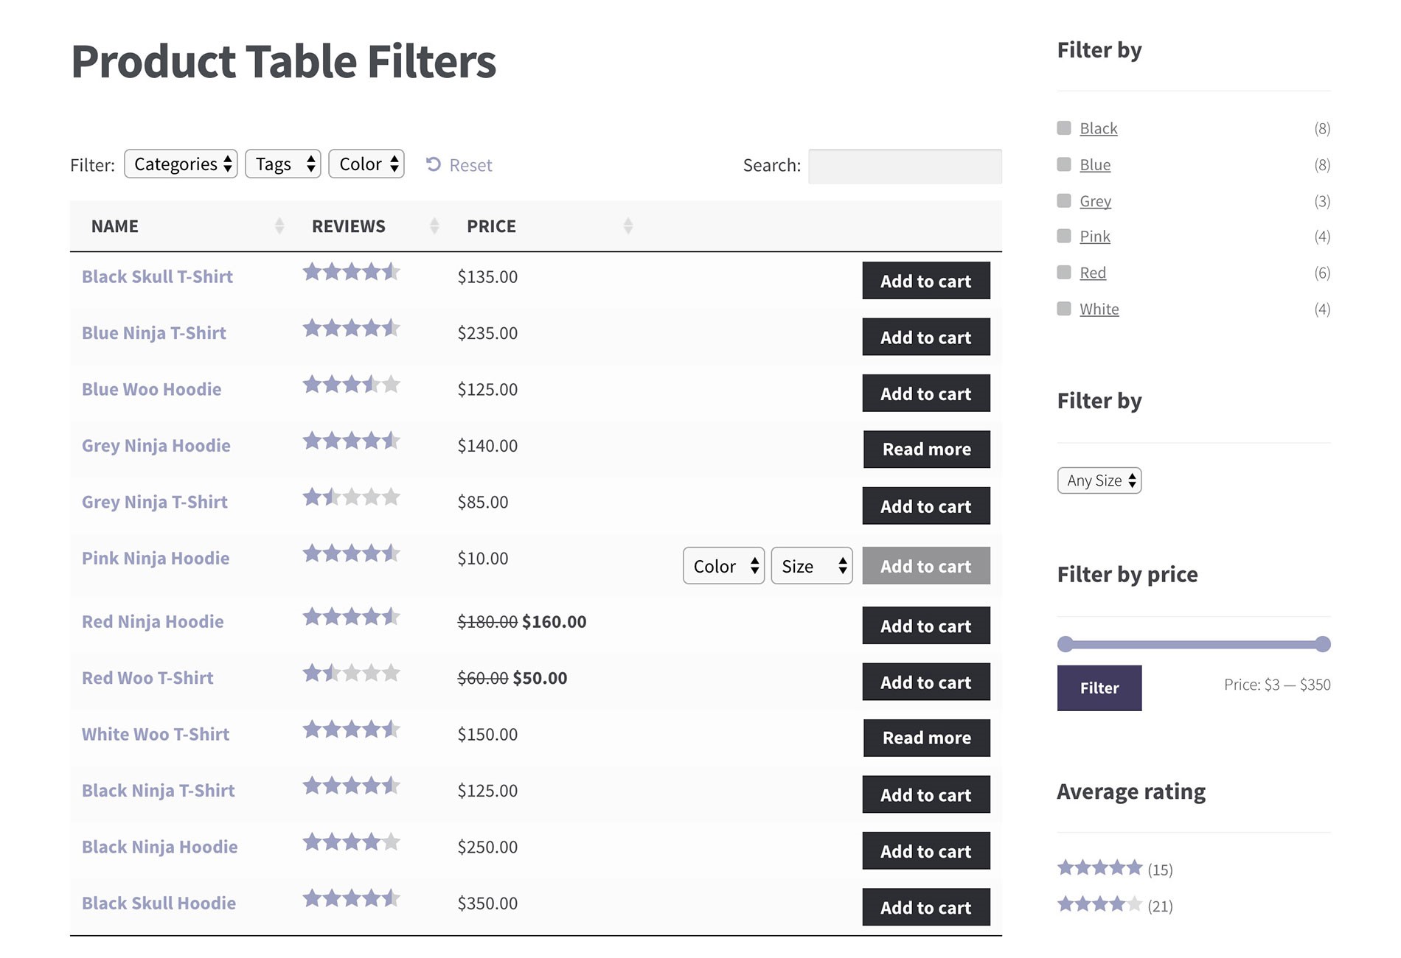Click the sort arrows on the Price column
This screenshot has height=958, width=1401.
[628, 225]
